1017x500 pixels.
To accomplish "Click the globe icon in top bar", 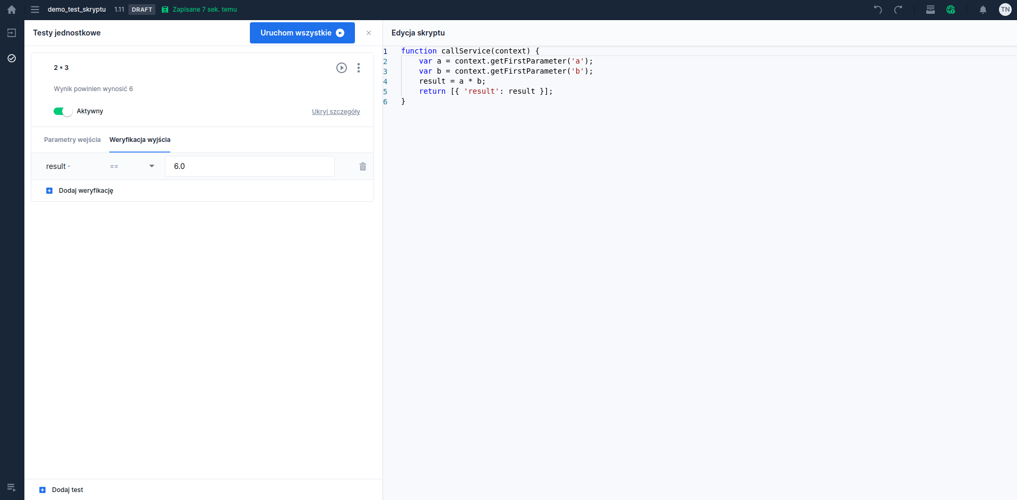I will click(951, 10).
